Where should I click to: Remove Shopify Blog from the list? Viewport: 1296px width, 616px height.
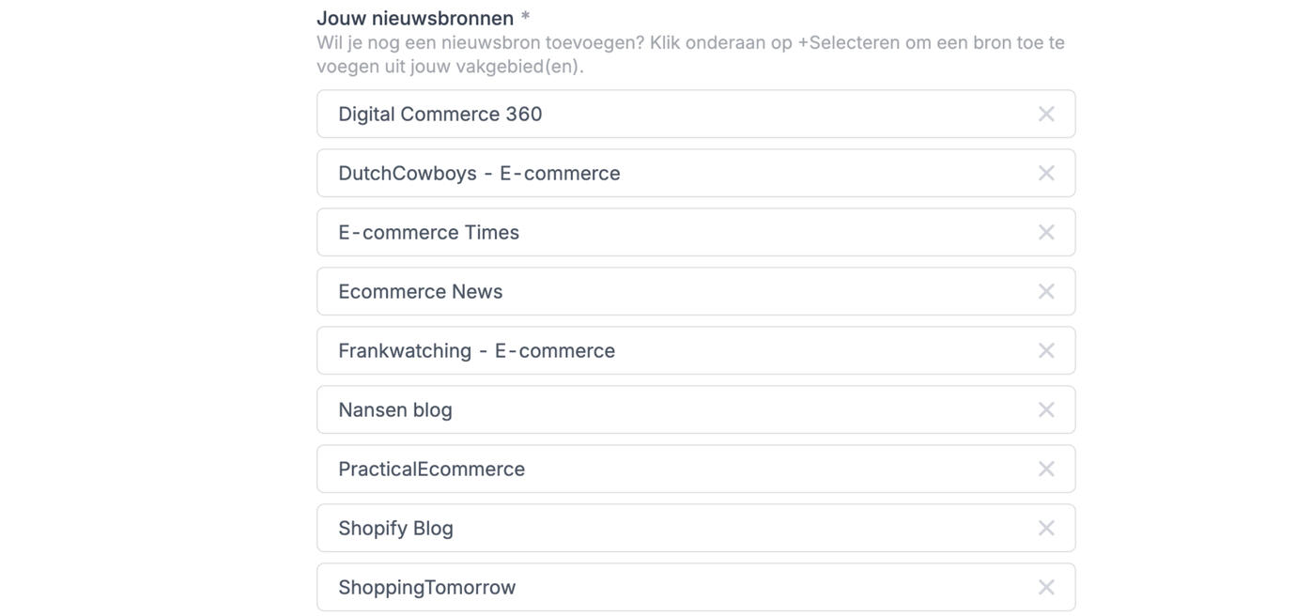pyautogui.click(x=1046, y=529)
